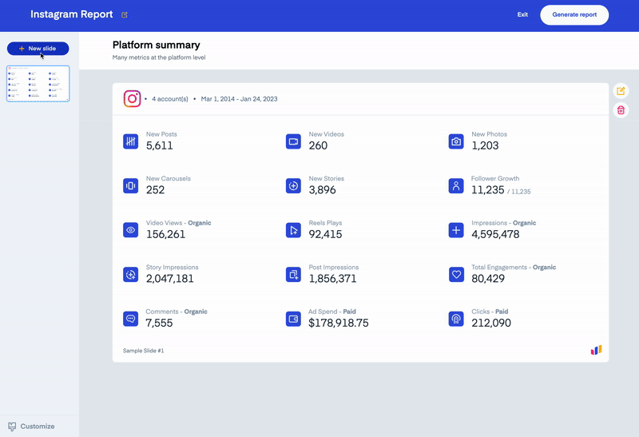
Task: Click the Comments value 7,555
Action: pos(159,324)
